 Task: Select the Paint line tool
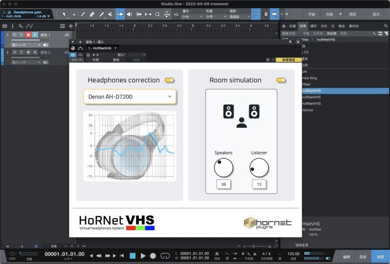coord(101,15)
